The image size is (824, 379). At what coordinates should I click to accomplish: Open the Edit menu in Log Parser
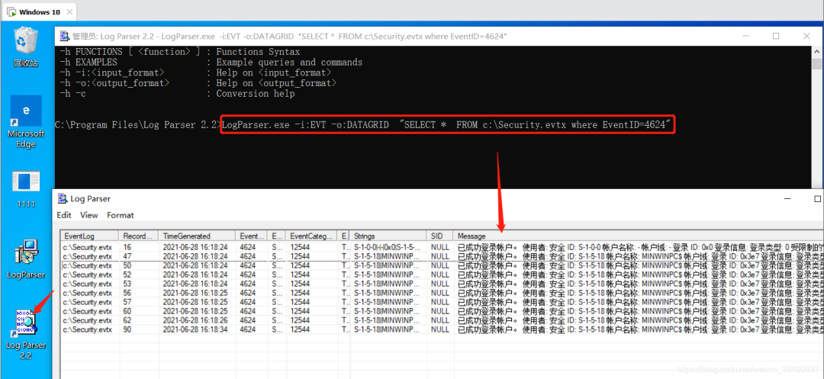click(x=64, y=215)
